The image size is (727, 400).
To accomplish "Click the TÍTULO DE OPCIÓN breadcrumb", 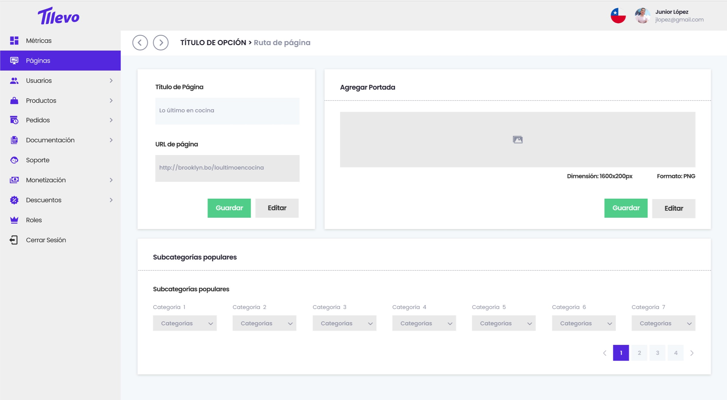I will point(213,43).
